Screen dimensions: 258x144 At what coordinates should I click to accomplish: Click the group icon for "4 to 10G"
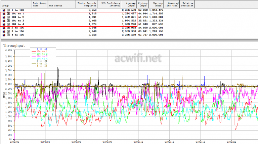click(x=4, y=34)
